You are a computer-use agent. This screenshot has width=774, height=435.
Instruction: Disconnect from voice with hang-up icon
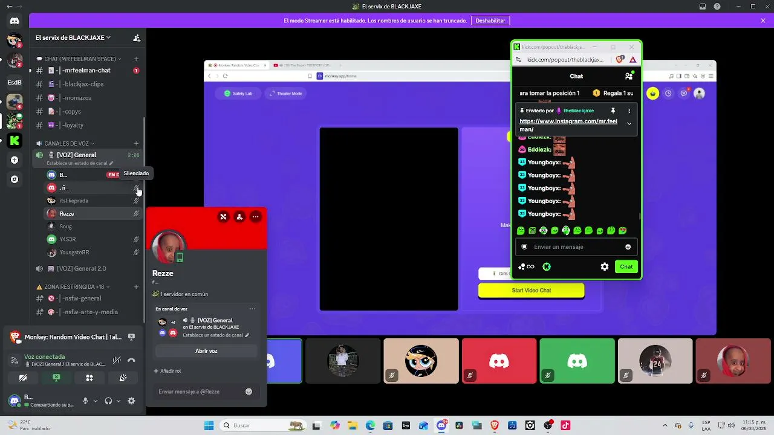point(131,360)
